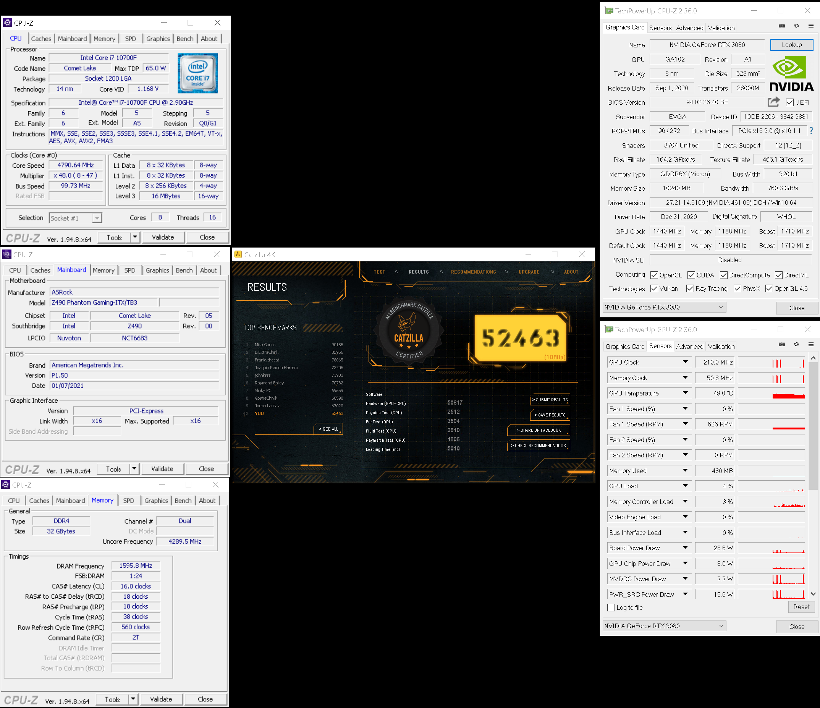The width and height of the screenshot is (820, 708).
Task: Open the RECOMMENDATIONS tab in Catzilla
Action: click(x=473, y=272)
